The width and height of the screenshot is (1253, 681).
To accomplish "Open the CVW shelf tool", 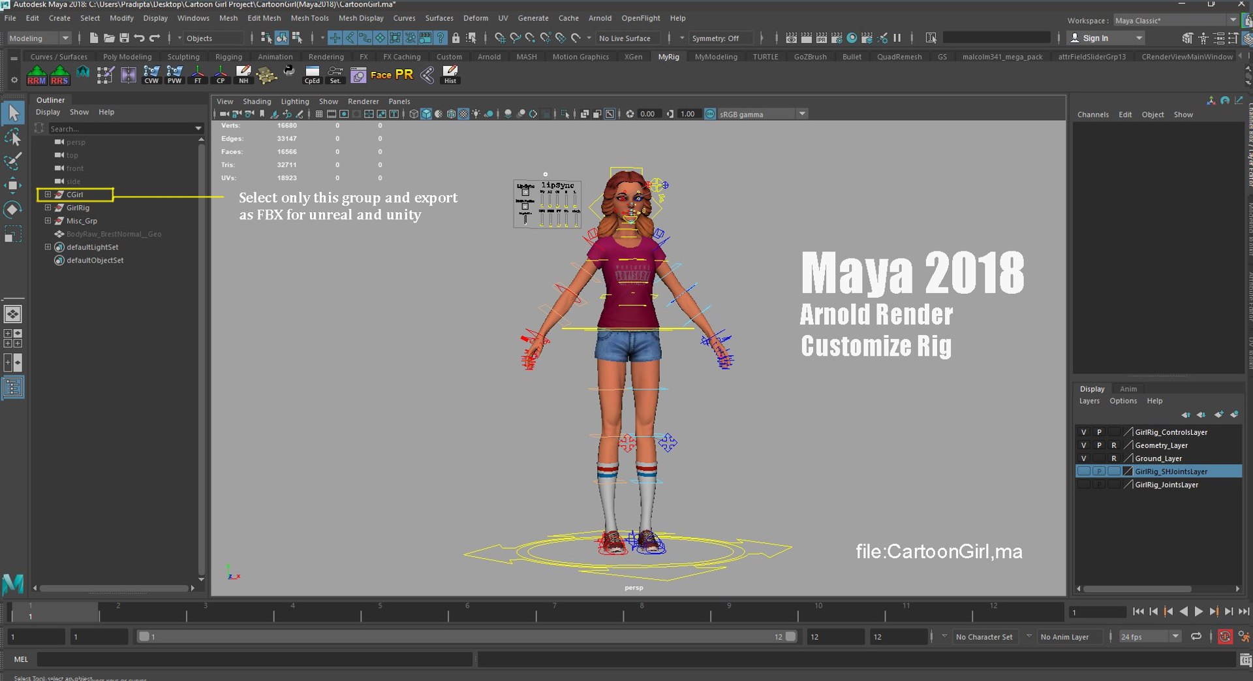I will [151, 75].
